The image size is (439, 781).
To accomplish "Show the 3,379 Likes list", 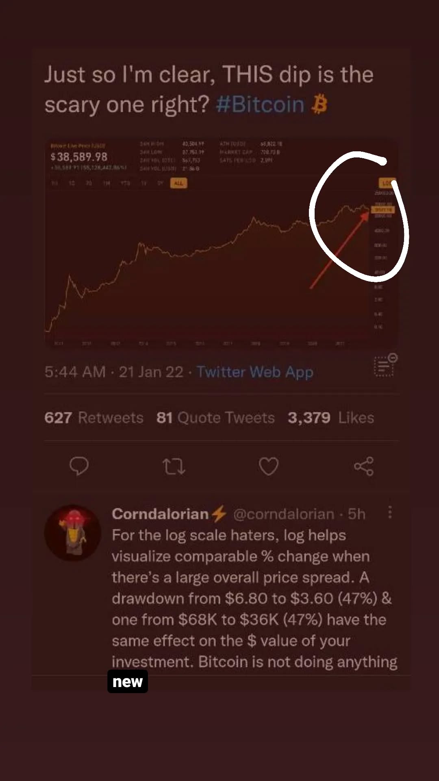I will pyautogui.click(x=331, y=418).
